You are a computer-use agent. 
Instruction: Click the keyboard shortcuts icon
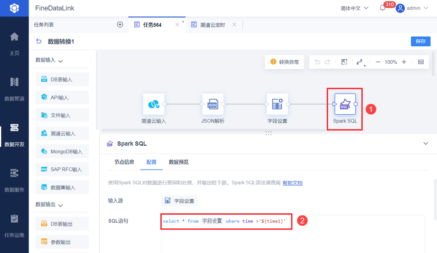pos(421,62)
